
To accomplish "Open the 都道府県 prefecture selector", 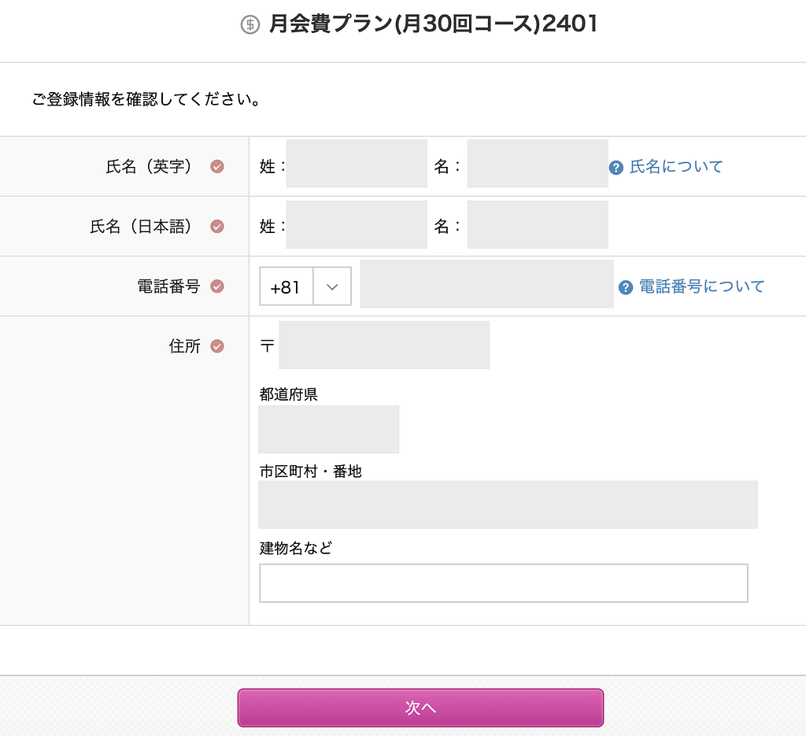I will pos(328,429).
